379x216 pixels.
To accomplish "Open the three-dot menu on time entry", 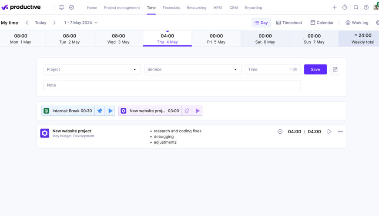I will click(x=340, y=132).
